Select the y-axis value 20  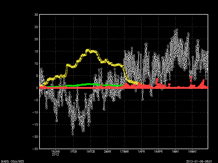click(x=36, y=39)
